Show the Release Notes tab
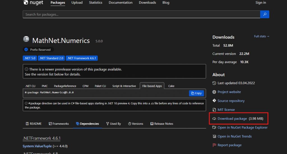287x154 pixels. [x=162, y=124]
